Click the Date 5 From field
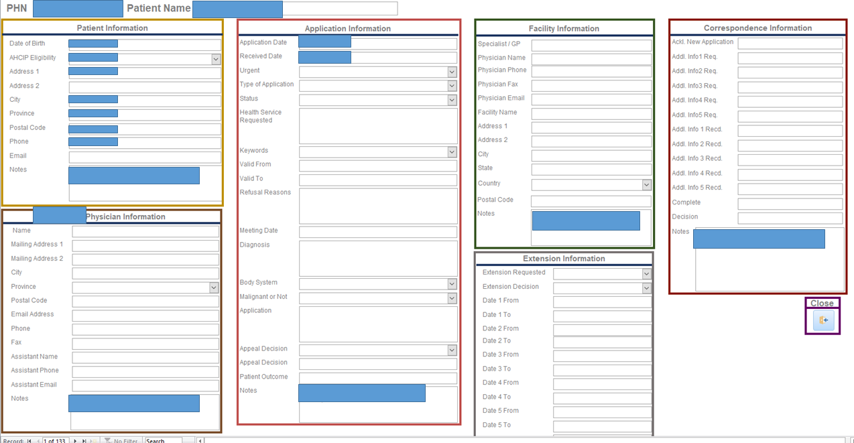Screen dimensions: 854x443 (x=602, y=412)
